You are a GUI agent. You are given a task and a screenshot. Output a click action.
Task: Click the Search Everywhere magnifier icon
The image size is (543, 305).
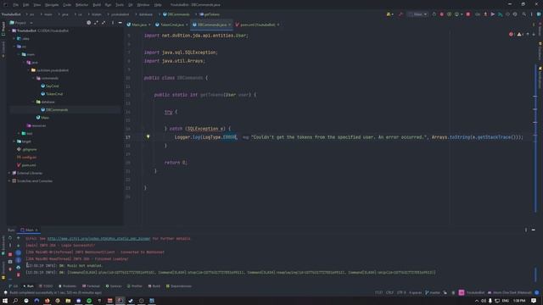pos(524,14)
